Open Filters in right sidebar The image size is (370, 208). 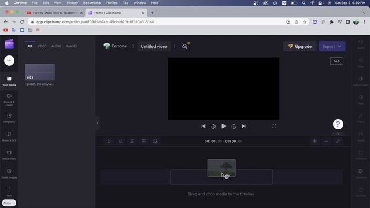coord(361,118)
